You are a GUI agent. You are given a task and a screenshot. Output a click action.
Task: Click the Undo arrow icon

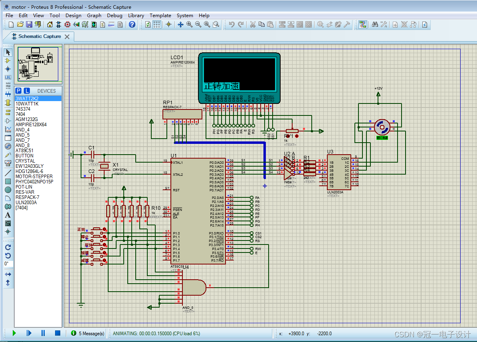click(x=232, y=24)
